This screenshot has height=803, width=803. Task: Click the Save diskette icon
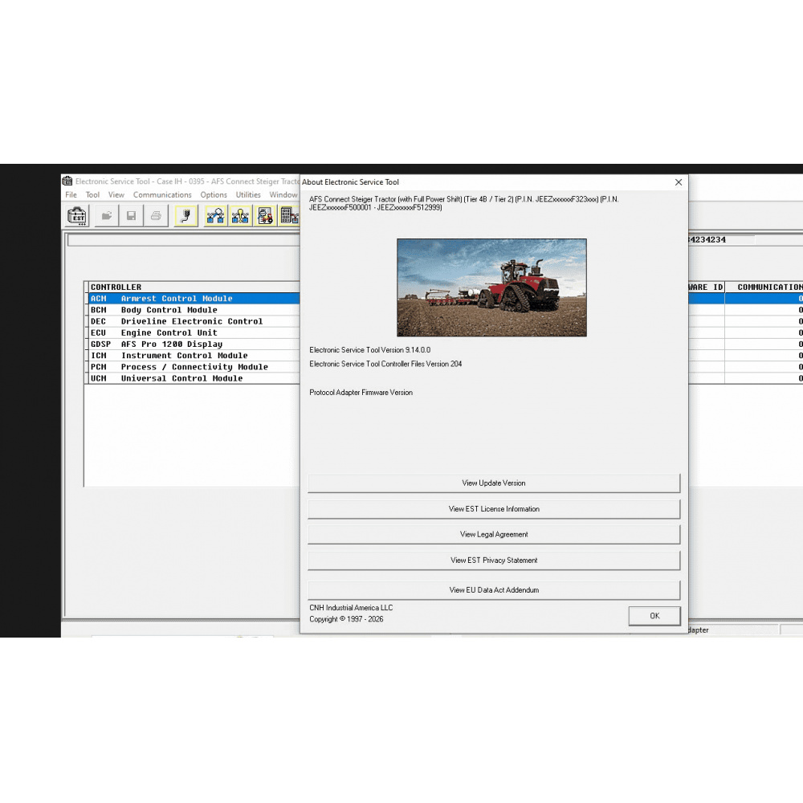(130, 215)
